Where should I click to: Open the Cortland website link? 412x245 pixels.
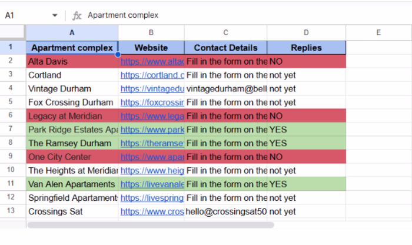point(152,75)
